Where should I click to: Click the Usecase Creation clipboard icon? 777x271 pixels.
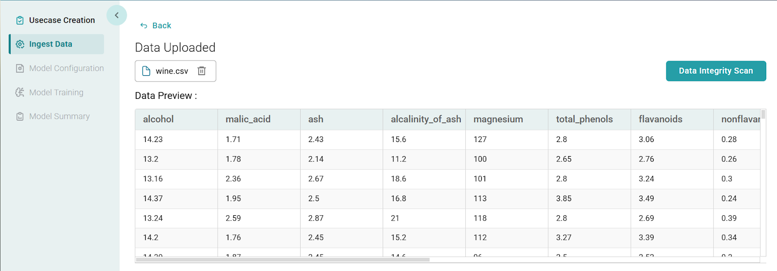(x=20, y=20)
